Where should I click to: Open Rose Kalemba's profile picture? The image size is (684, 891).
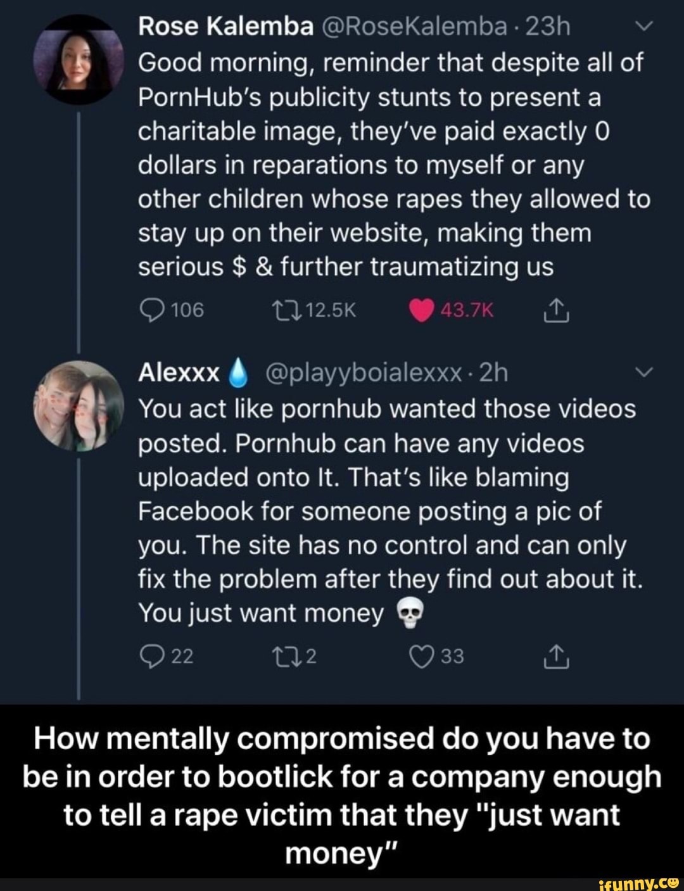pos(78,59)
